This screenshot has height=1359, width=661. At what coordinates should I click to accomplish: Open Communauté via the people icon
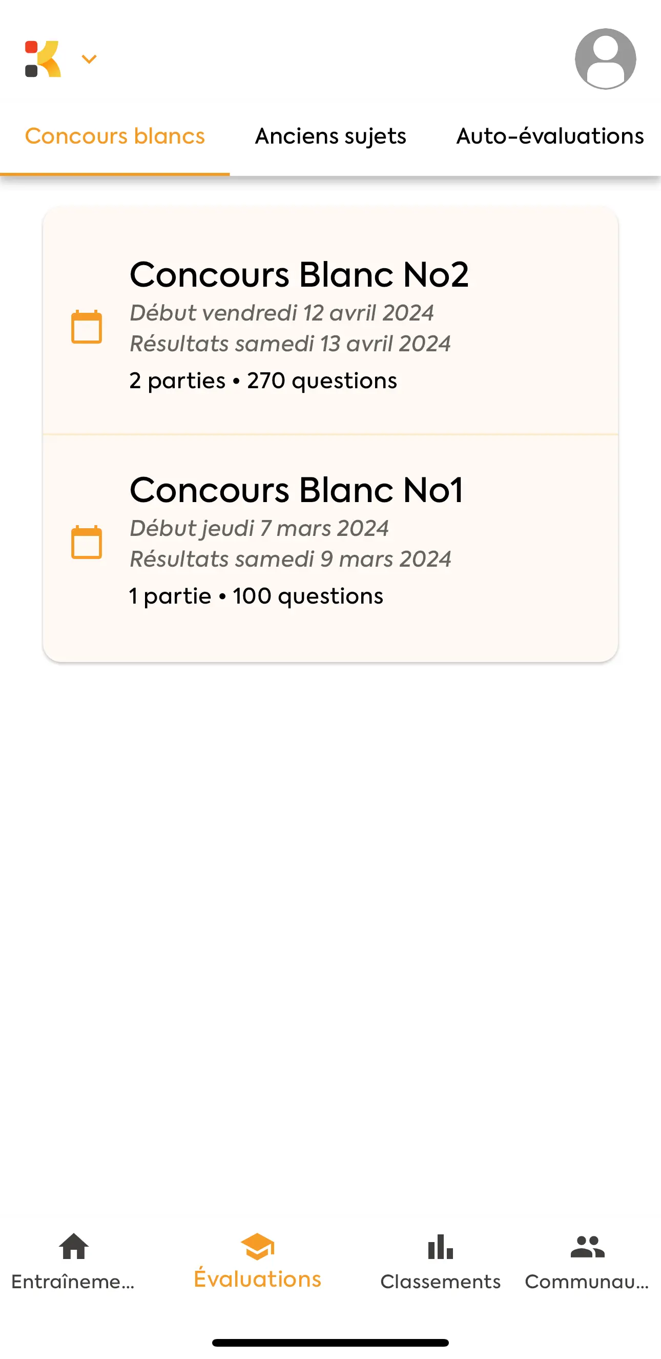point(587,1246)
